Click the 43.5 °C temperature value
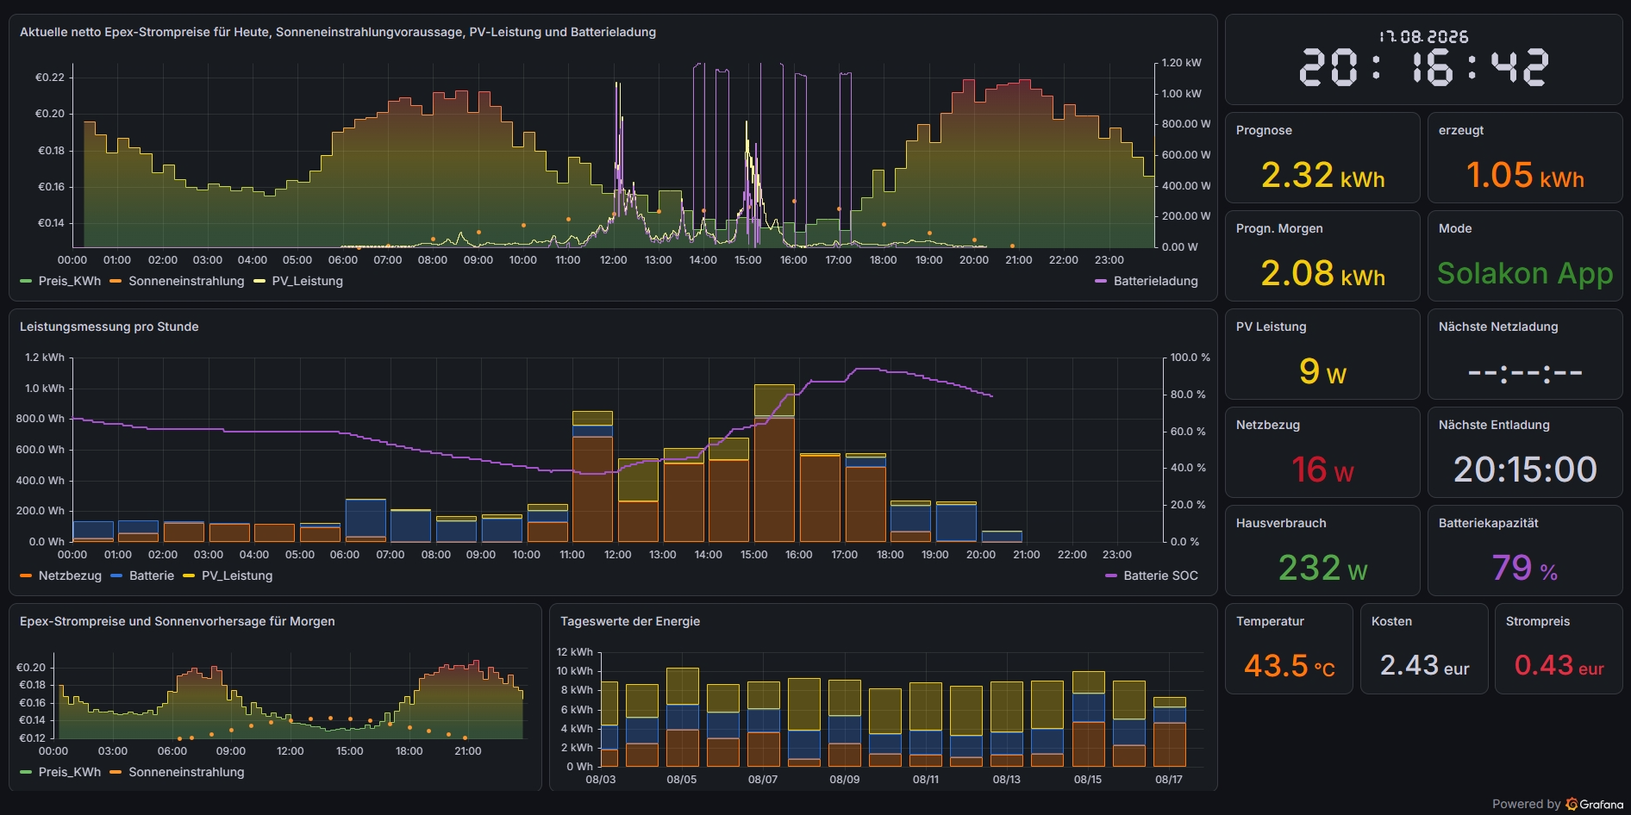 [x=1290, y=665]
